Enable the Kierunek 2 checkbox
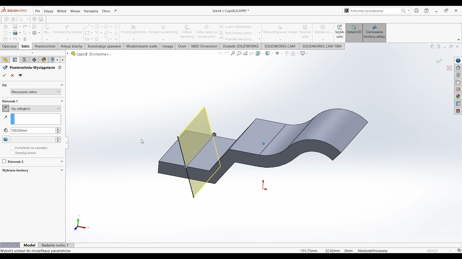 pos(4,162)
